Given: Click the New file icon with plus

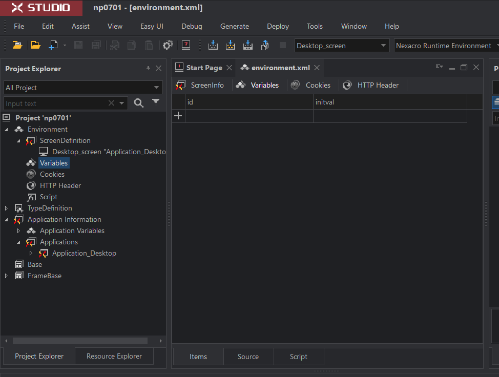Looking at the screenshot, I should click(53, 46).
